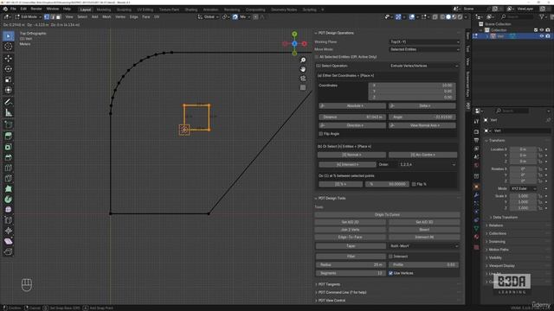Open the Render menu
The height and width of the screenshot is (311, 554).
tap(36, 9)
